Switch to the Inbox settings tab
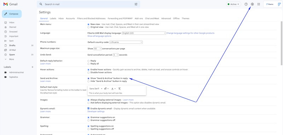 coord(61,18)
